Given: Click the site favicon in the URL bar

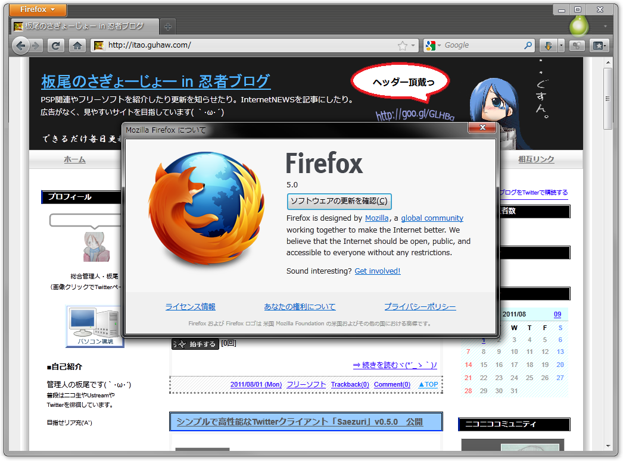Looking at the screenshot, I should point(98,46).
